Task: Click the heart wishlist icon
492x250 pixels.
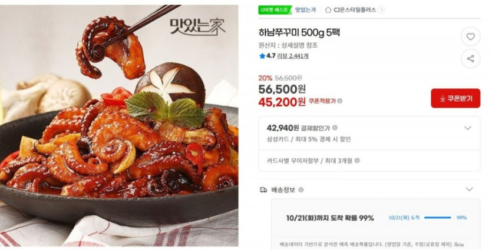Action: click(x=470, y=36)
